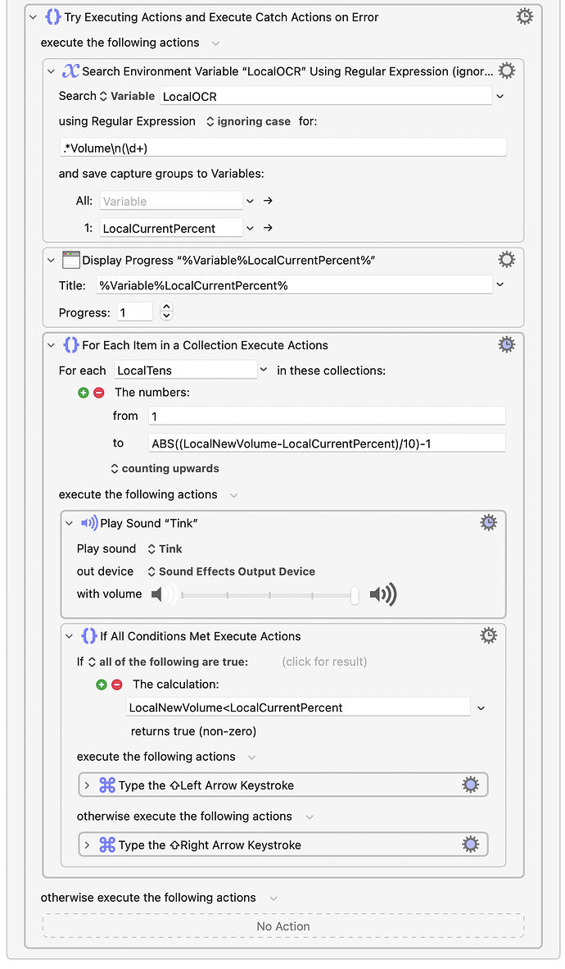Click the Play Sound "Tink" gear icon
Image resolution: width=565 pixels, height=969 pixels.
pos(488,523)
